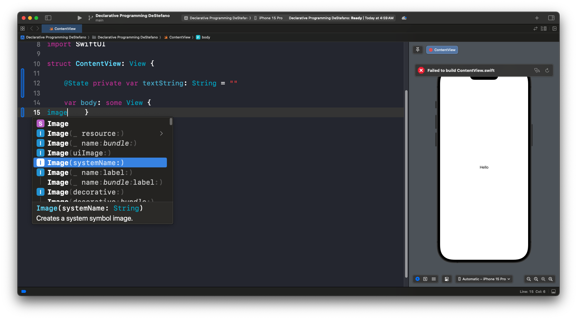Image resolution: width=577 pixels, height=319 pixels.
Task: Enable selectable preview mode
Action: pos(425,279)
